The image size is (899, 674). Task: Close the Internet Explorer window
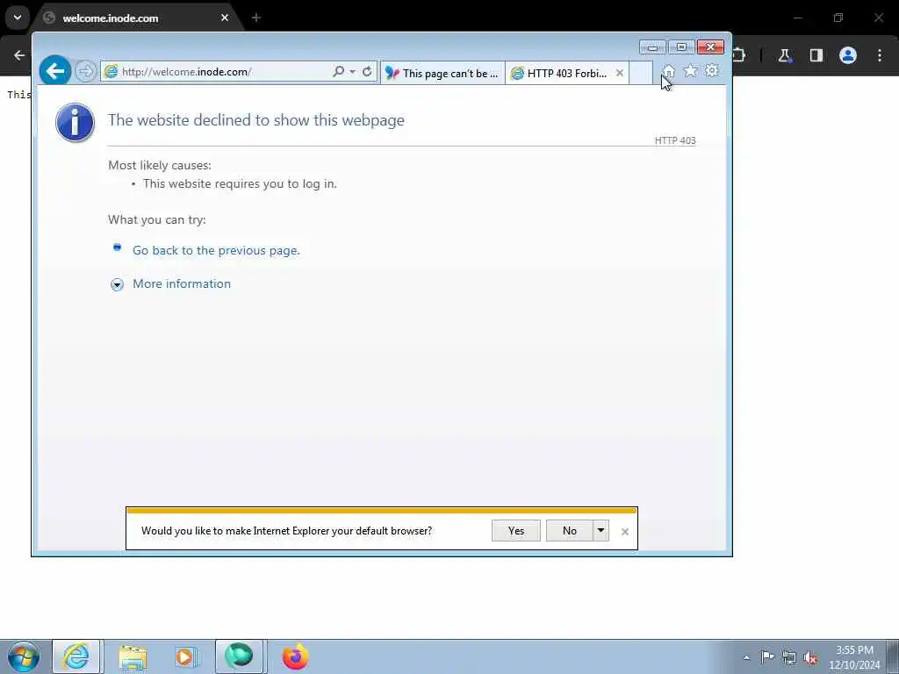711,47
